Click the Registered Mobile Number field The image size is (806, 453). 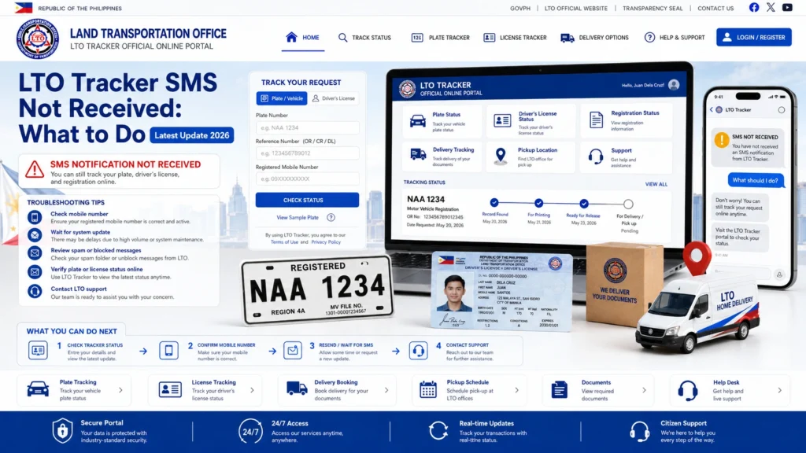[308, 179]
